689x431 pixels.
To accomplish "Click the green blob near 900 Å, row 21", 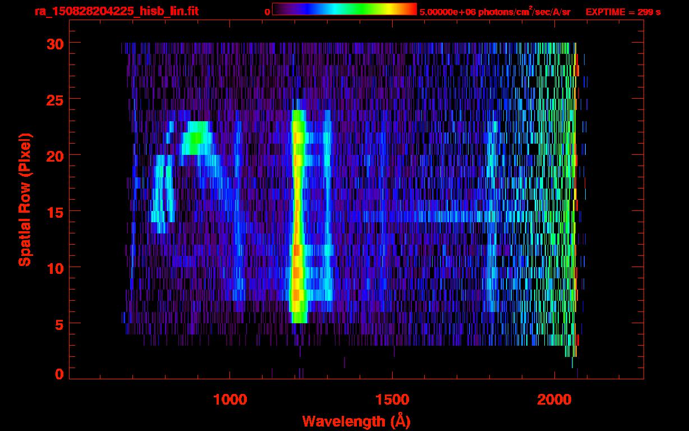I will pos(196,137).
